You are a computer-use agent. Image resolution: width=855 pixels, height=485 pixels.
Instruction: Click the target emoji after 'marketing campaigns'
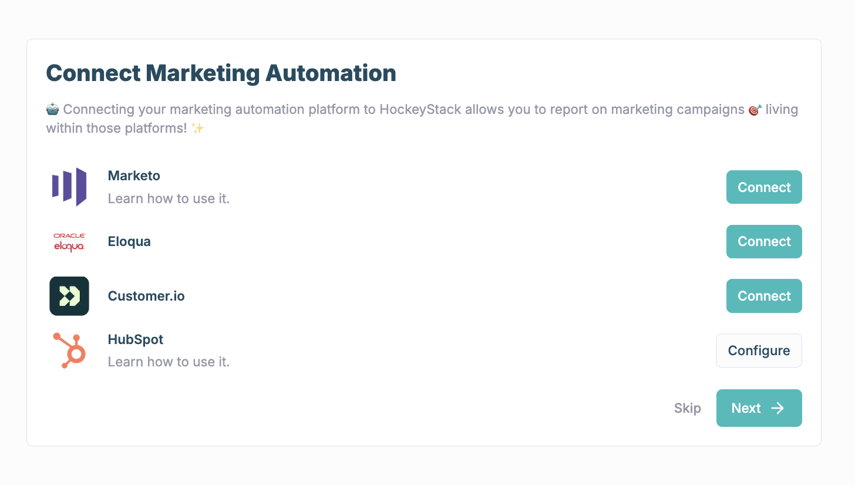point(755,110)
